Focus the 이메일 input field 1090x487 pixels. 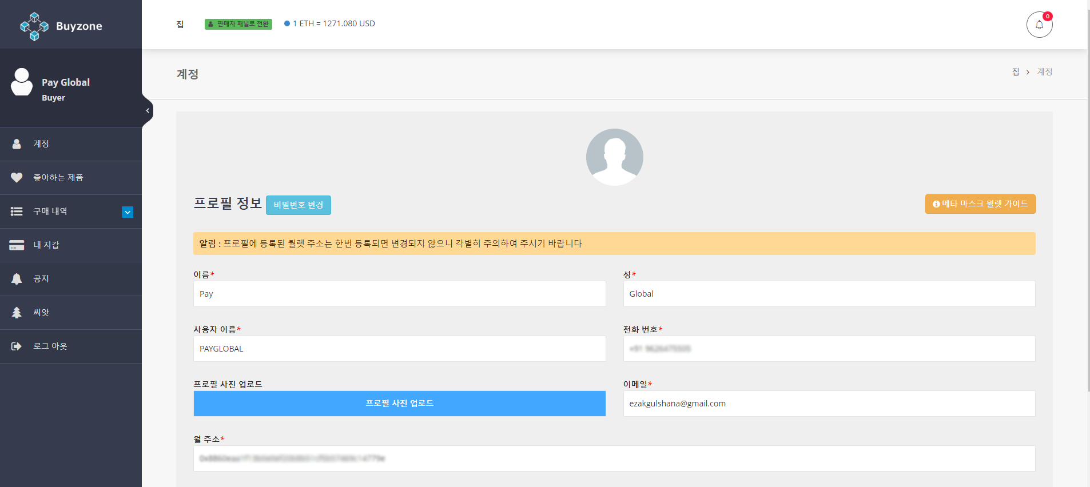pos(829,404)
